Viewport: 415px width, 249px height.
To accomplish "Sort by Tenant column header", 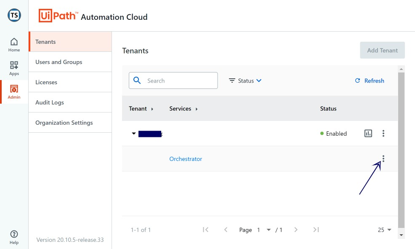I will (x=141, y=109).
